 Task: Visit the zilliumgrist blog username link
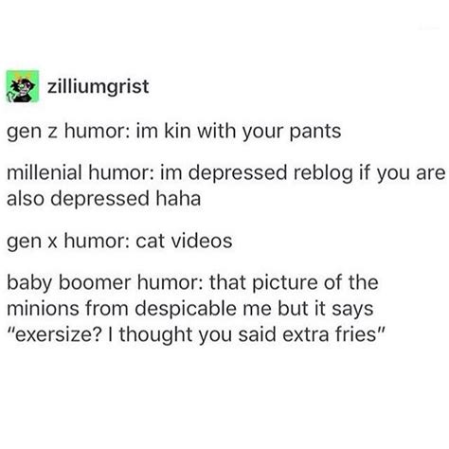click(98, 86)
